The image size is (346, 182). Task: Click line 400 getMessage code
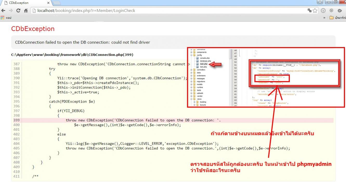[127, 125]
